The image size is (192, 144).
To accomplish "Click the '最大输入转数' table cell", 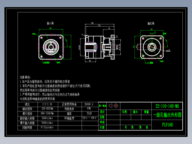I will [x=28, y=123].
